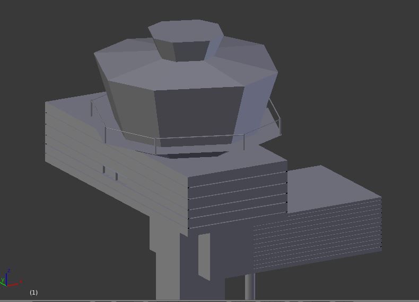419x302 pixels.
Task: Click the narrow vertical panel on the tower shaft
Action: (x=204, y=256)
